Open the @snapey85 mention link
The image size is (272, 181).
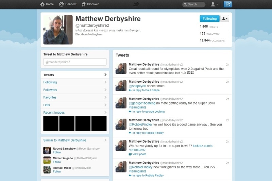[x=137, y=86]
